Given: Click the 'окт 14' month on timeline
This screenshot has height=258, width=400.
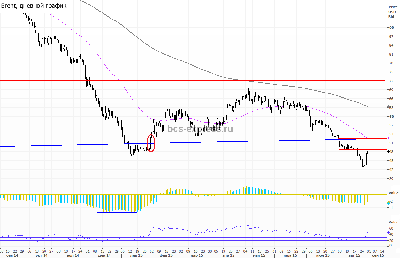Looking at the screenshot, I should [x=42, y=255].
